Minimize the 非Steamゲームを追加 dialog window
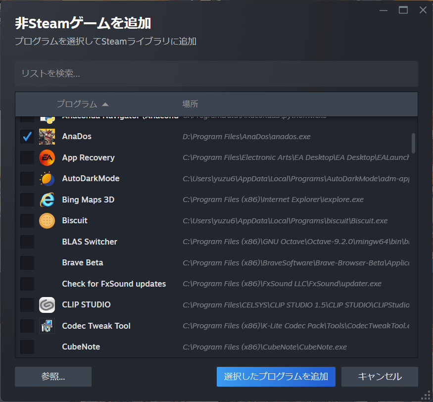The image size is (433, 402). (384, 10)
